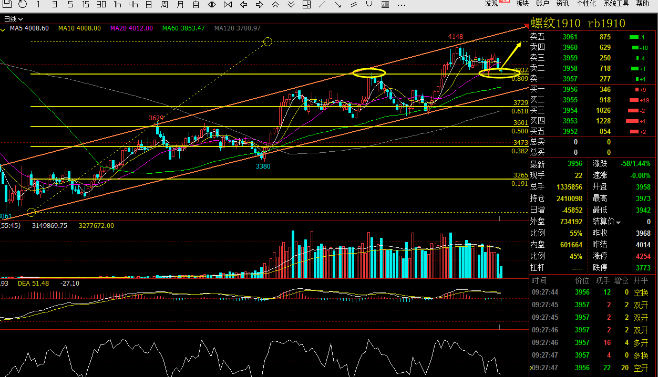658x377 pixels.
Task: Open the 日线 period dropdown
Action: pyautogui.click(x=14, y=19)
